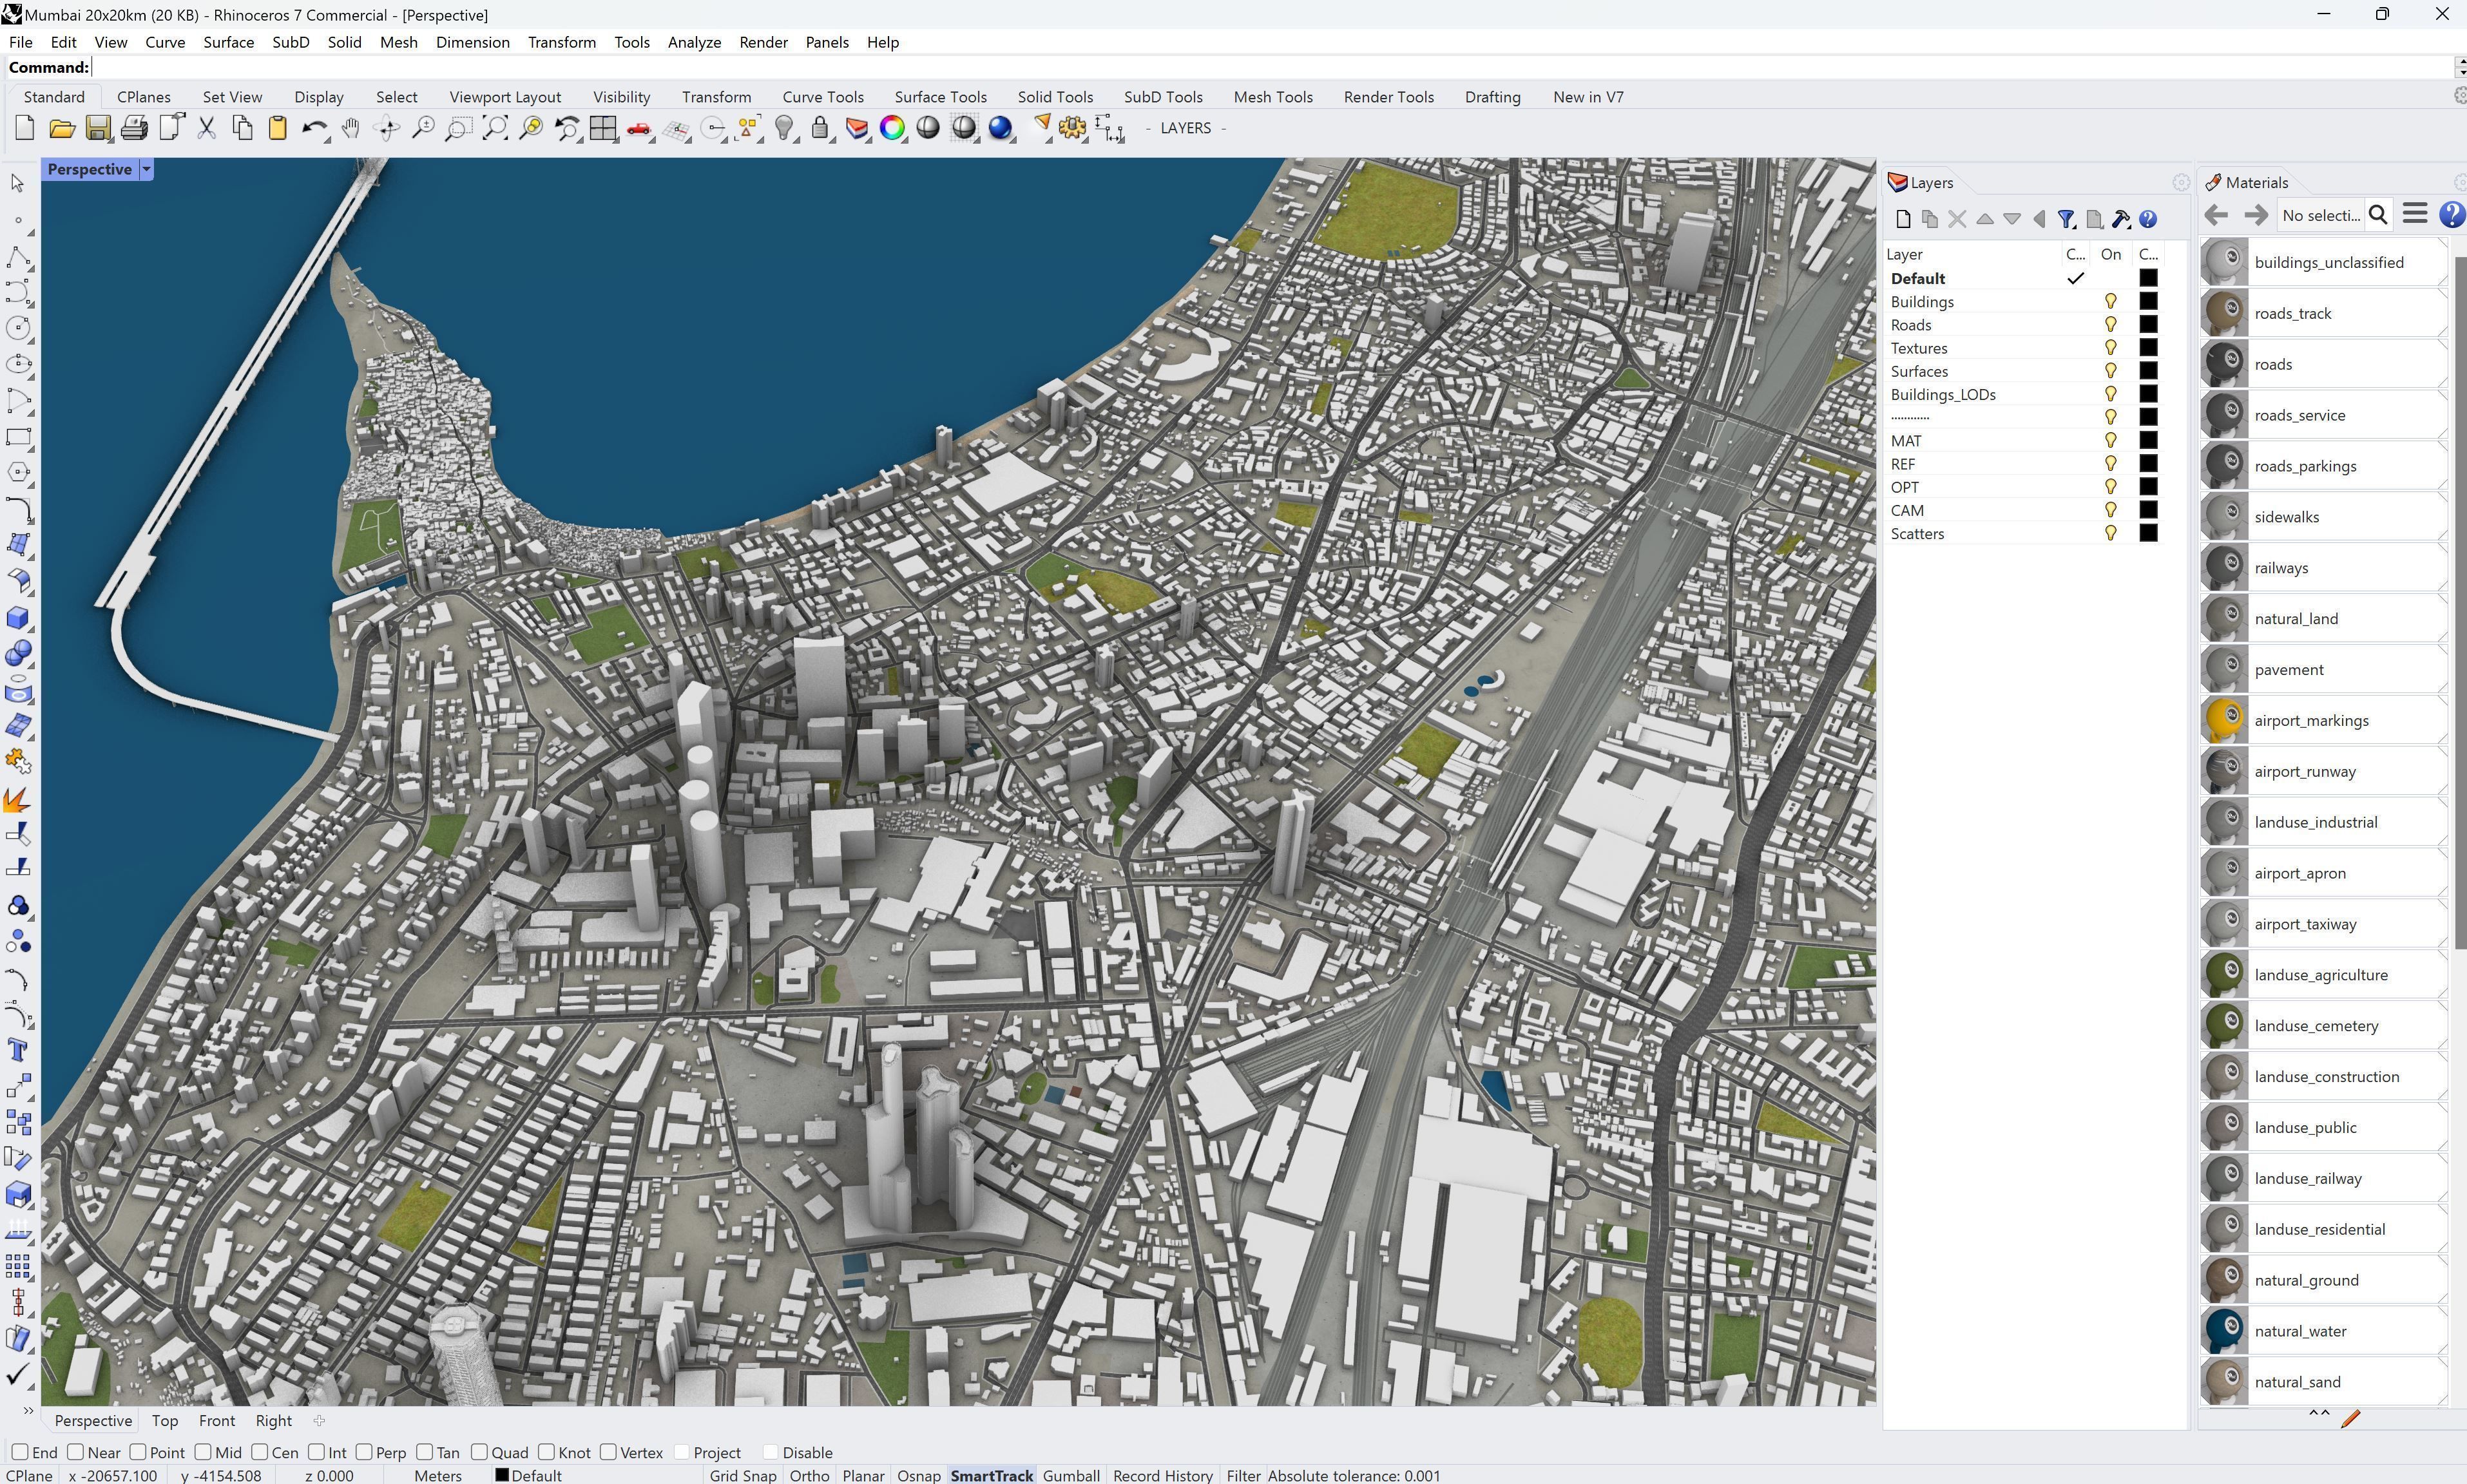
Task: Click the padlock Lock Objects icon
Action: tap(820, 128)
